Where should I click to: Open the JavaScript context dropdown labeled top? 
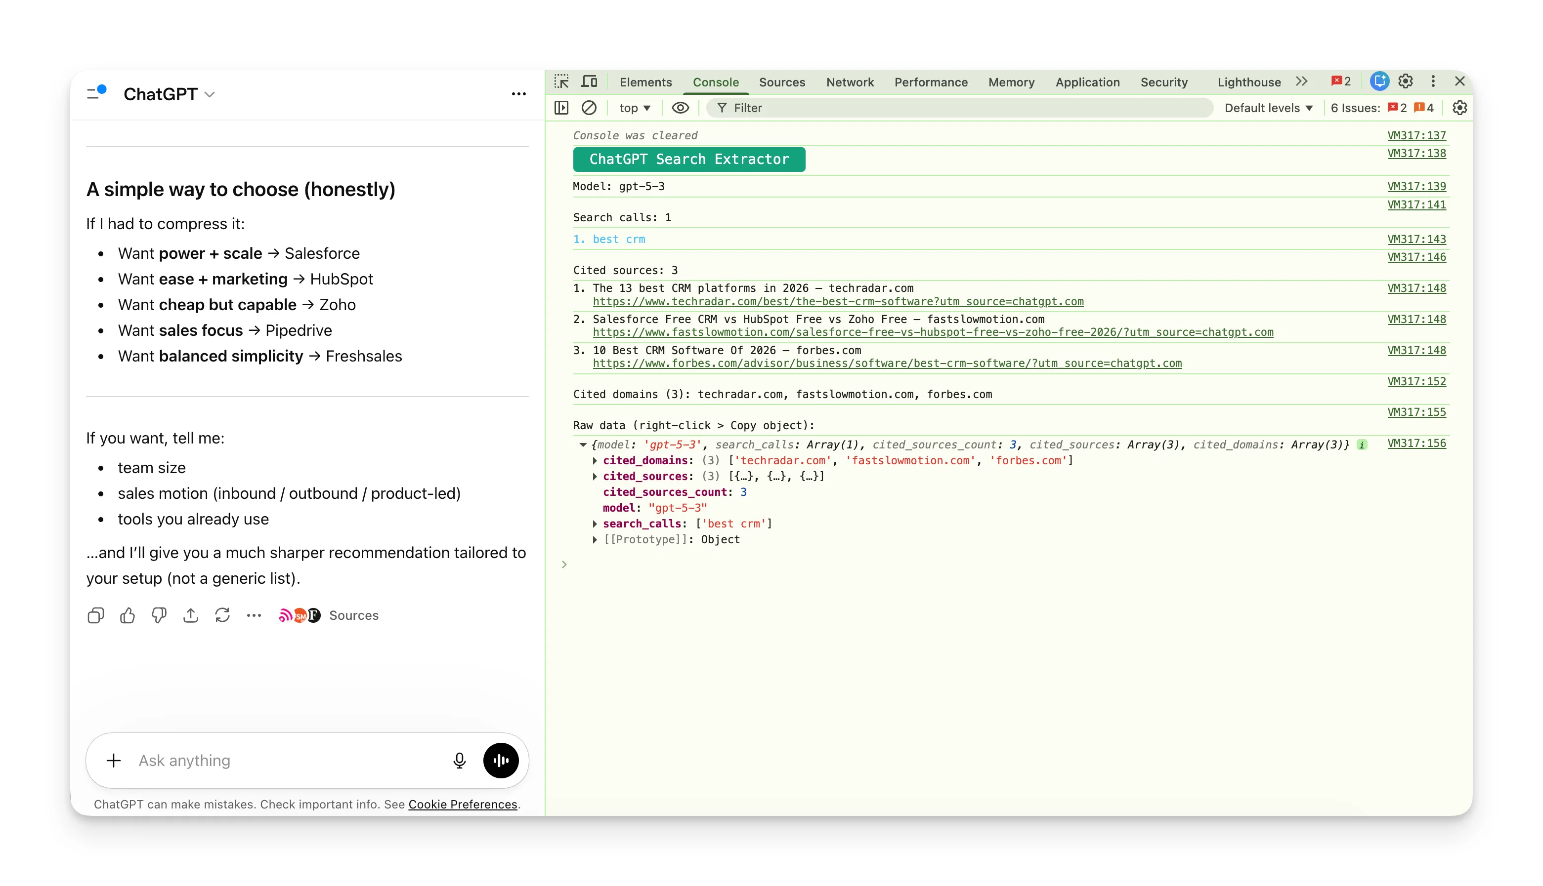pyautogui.click(x=634, y=108)
